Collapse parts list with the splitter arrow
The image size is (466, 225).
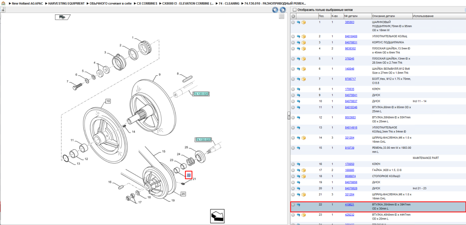[288, 116]
